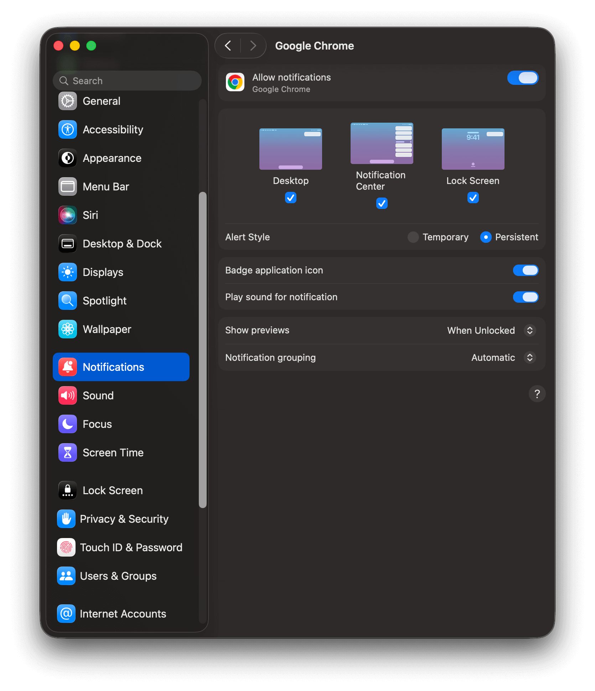595x691 pixels.
Task: Select Touch ID fingerprint icon
Action: 66,548
